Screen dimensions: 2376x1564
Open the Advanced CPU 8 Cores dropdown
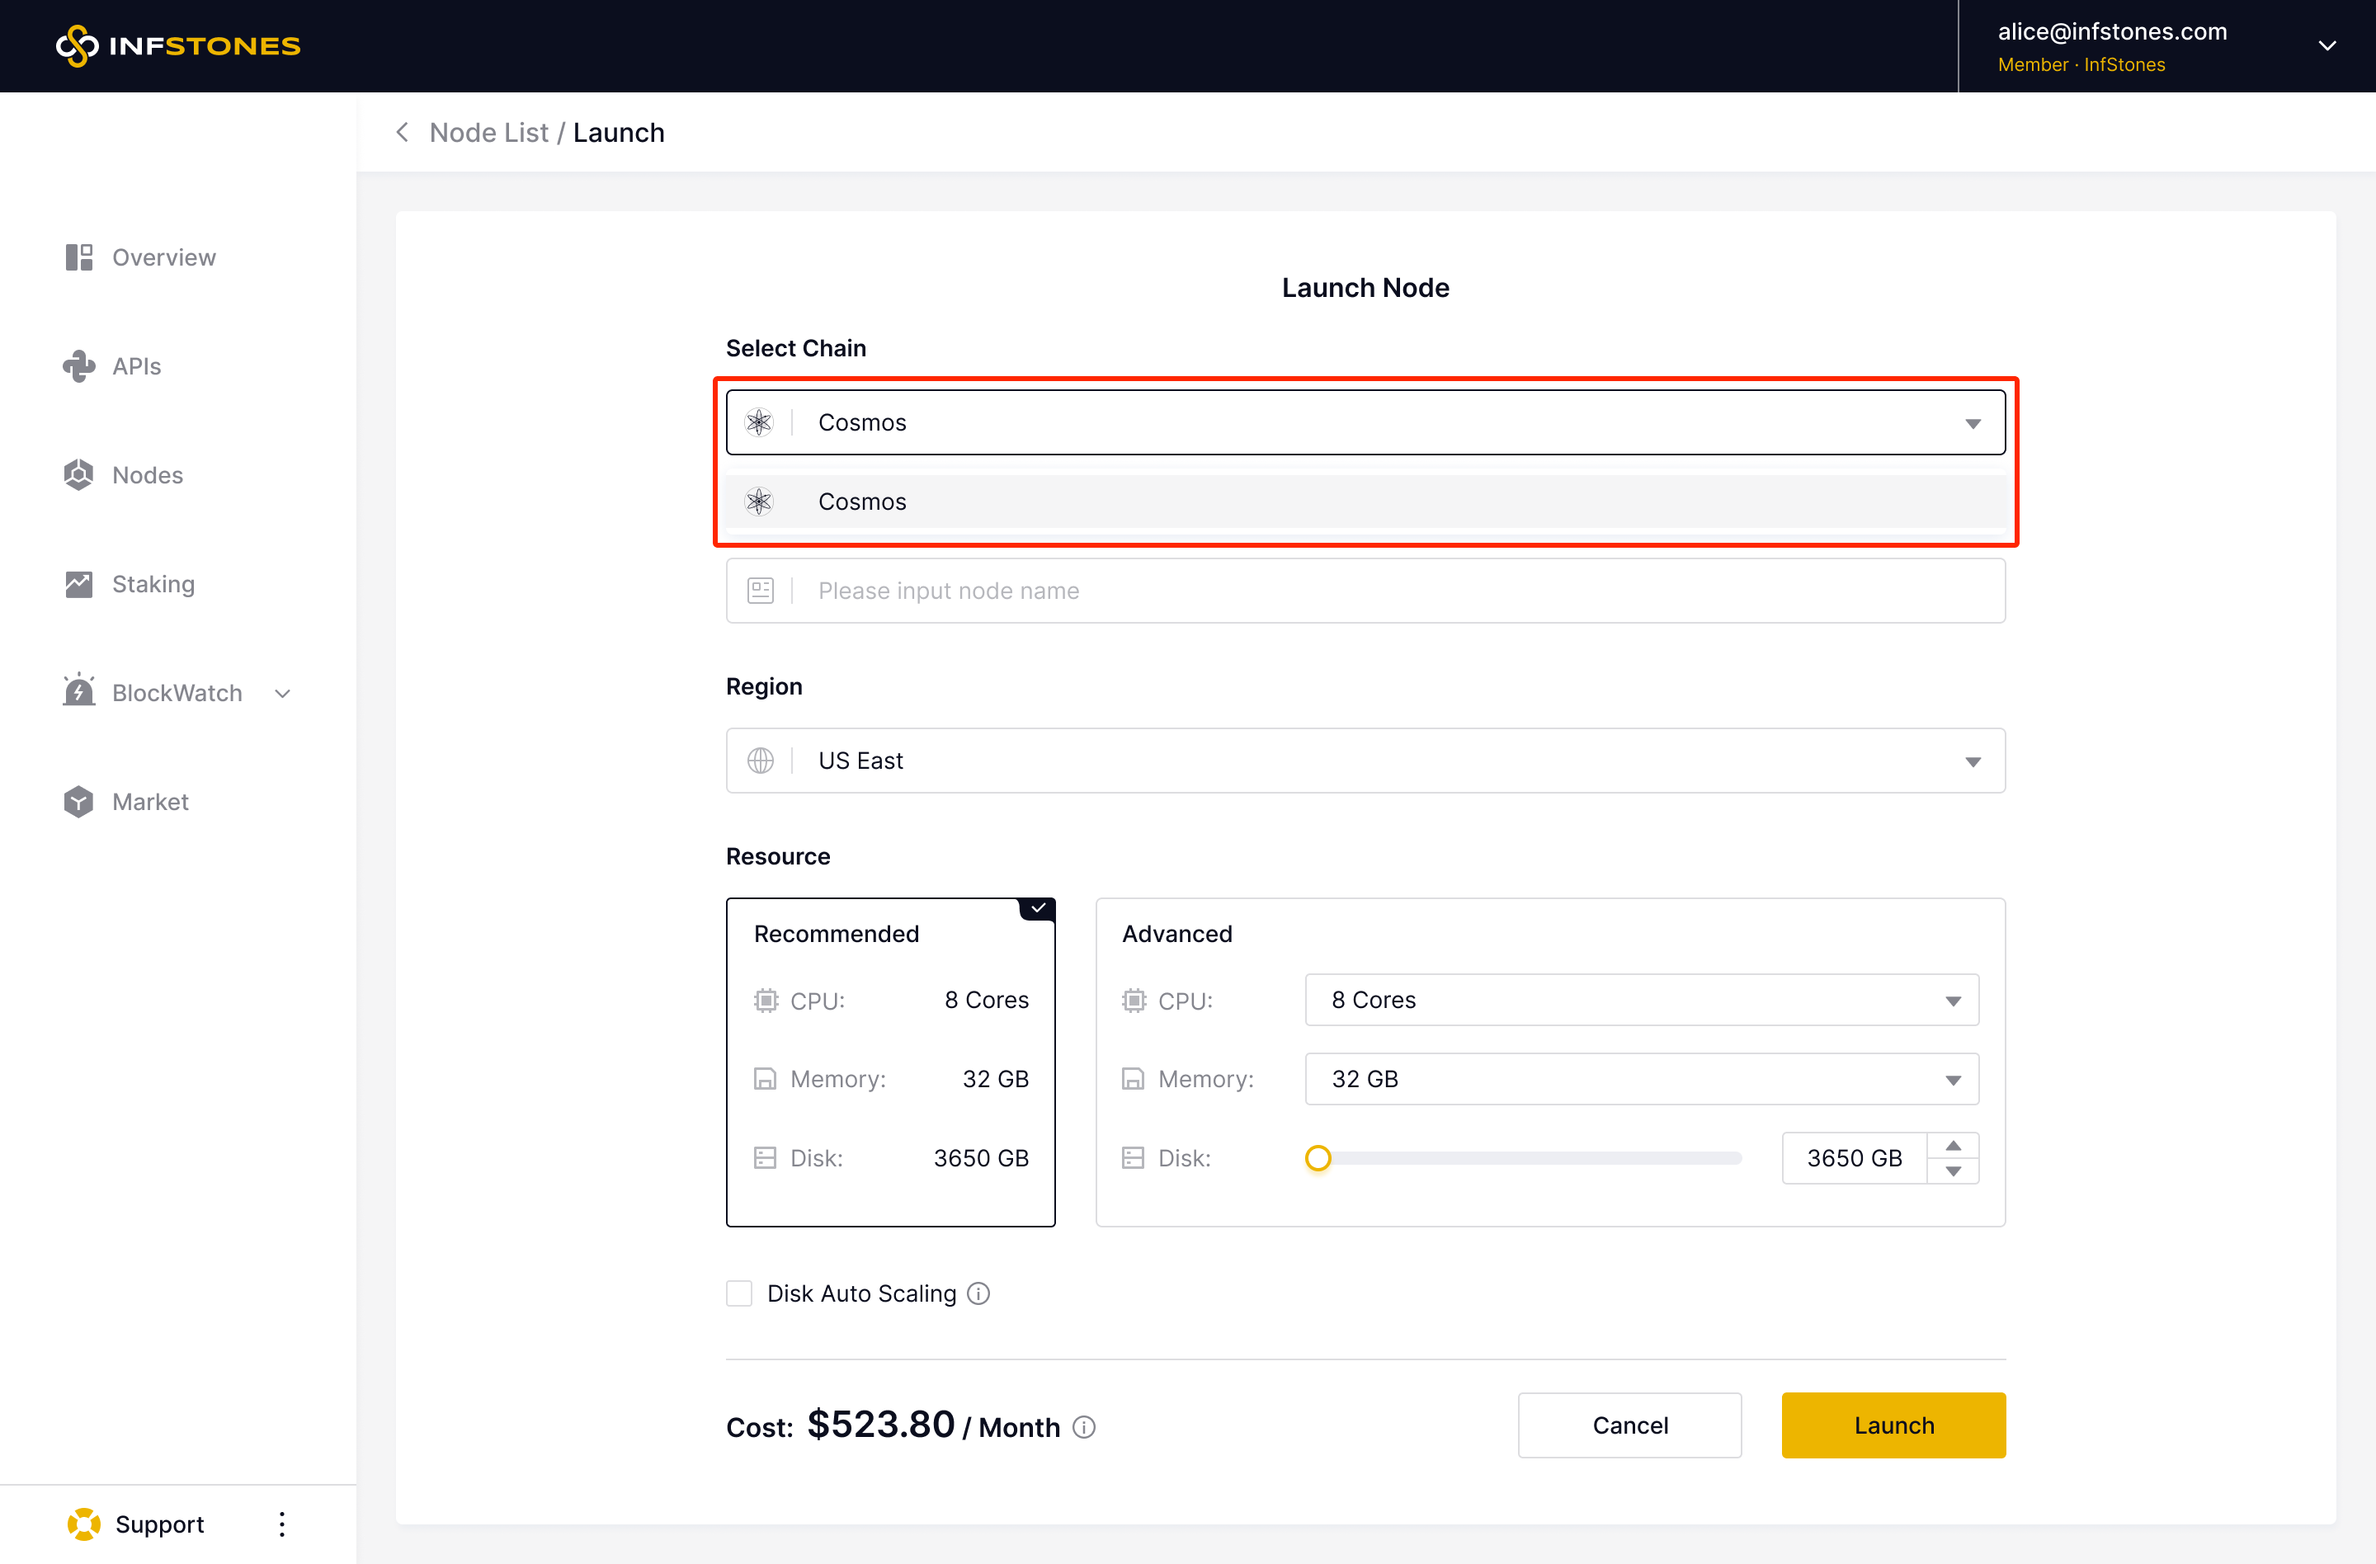1640,1000
